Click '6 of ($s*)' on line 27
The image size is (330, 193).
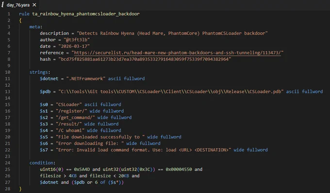pos(109,182)
